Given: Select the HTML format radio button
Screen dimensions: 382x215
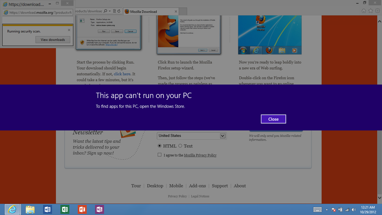Looking at the screenshot, I should 159,146.
